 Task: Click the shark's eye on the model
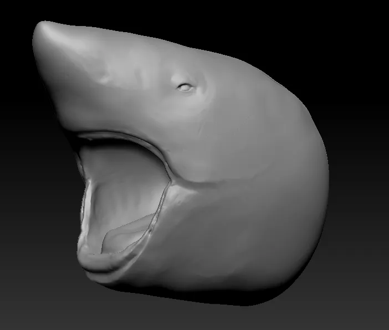pos(186,86)
